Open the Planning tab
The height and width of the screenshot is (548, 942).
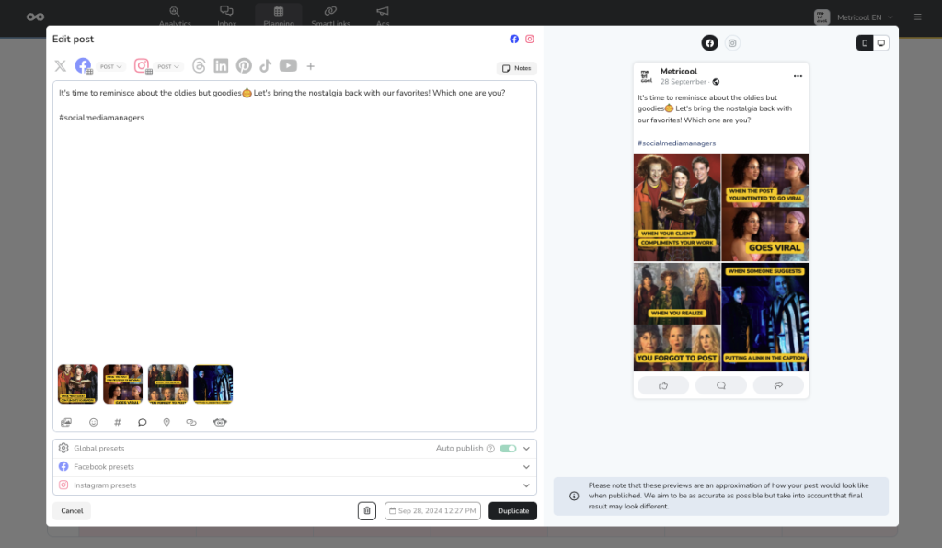279,16
